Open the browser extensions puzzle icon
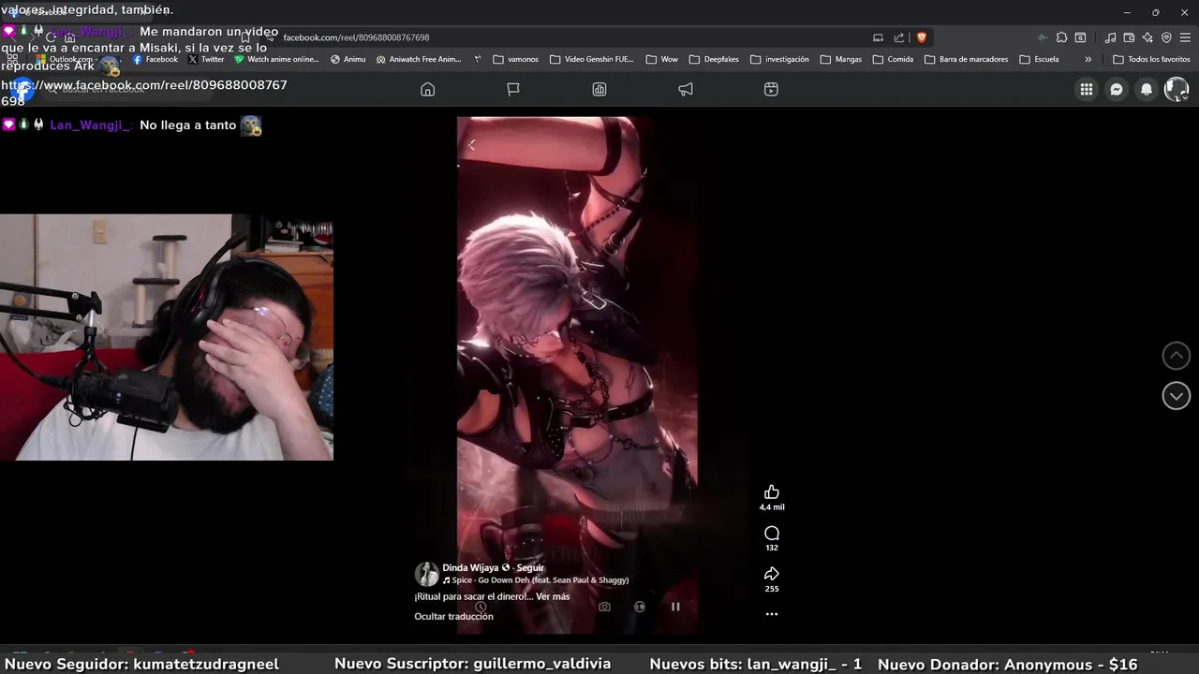1199x674 pixels. (1061, 37)
